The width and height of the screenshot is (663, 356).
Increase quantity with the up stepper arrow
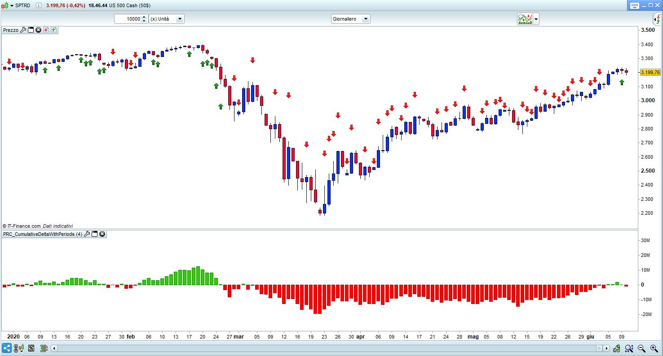click(144, 17)
